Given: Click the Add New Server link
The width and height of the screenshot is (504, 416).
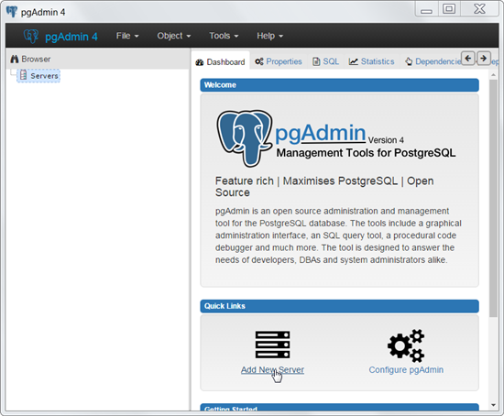Looking at the screenshot, I should 272,369.
